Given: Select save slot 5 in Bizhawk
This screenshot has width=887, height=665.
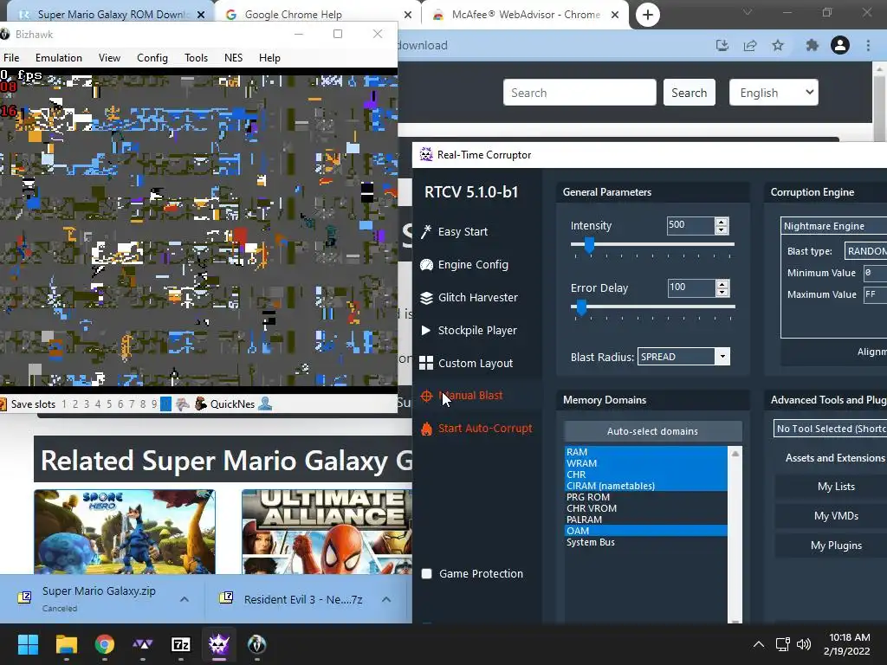Looking at the screenshot, I should coord(109,404).
